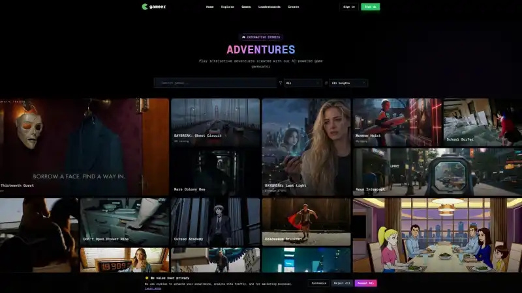This screenshot has width=522, height=293.
Task: Click the ADVENTURES page heading
Action: click(261, 50)
